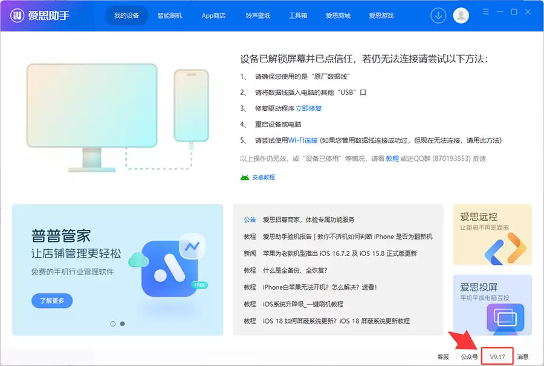
Task: Click the phone illustration
Action: (x=191, y=106)
